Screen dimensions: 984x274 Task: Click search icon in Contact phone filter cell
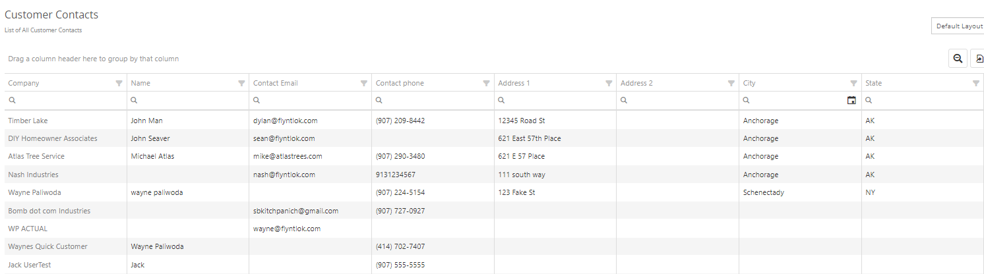[x=379, y=101]
